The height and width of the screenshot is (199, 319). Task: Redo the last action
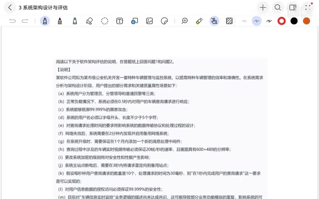point(25,21)
